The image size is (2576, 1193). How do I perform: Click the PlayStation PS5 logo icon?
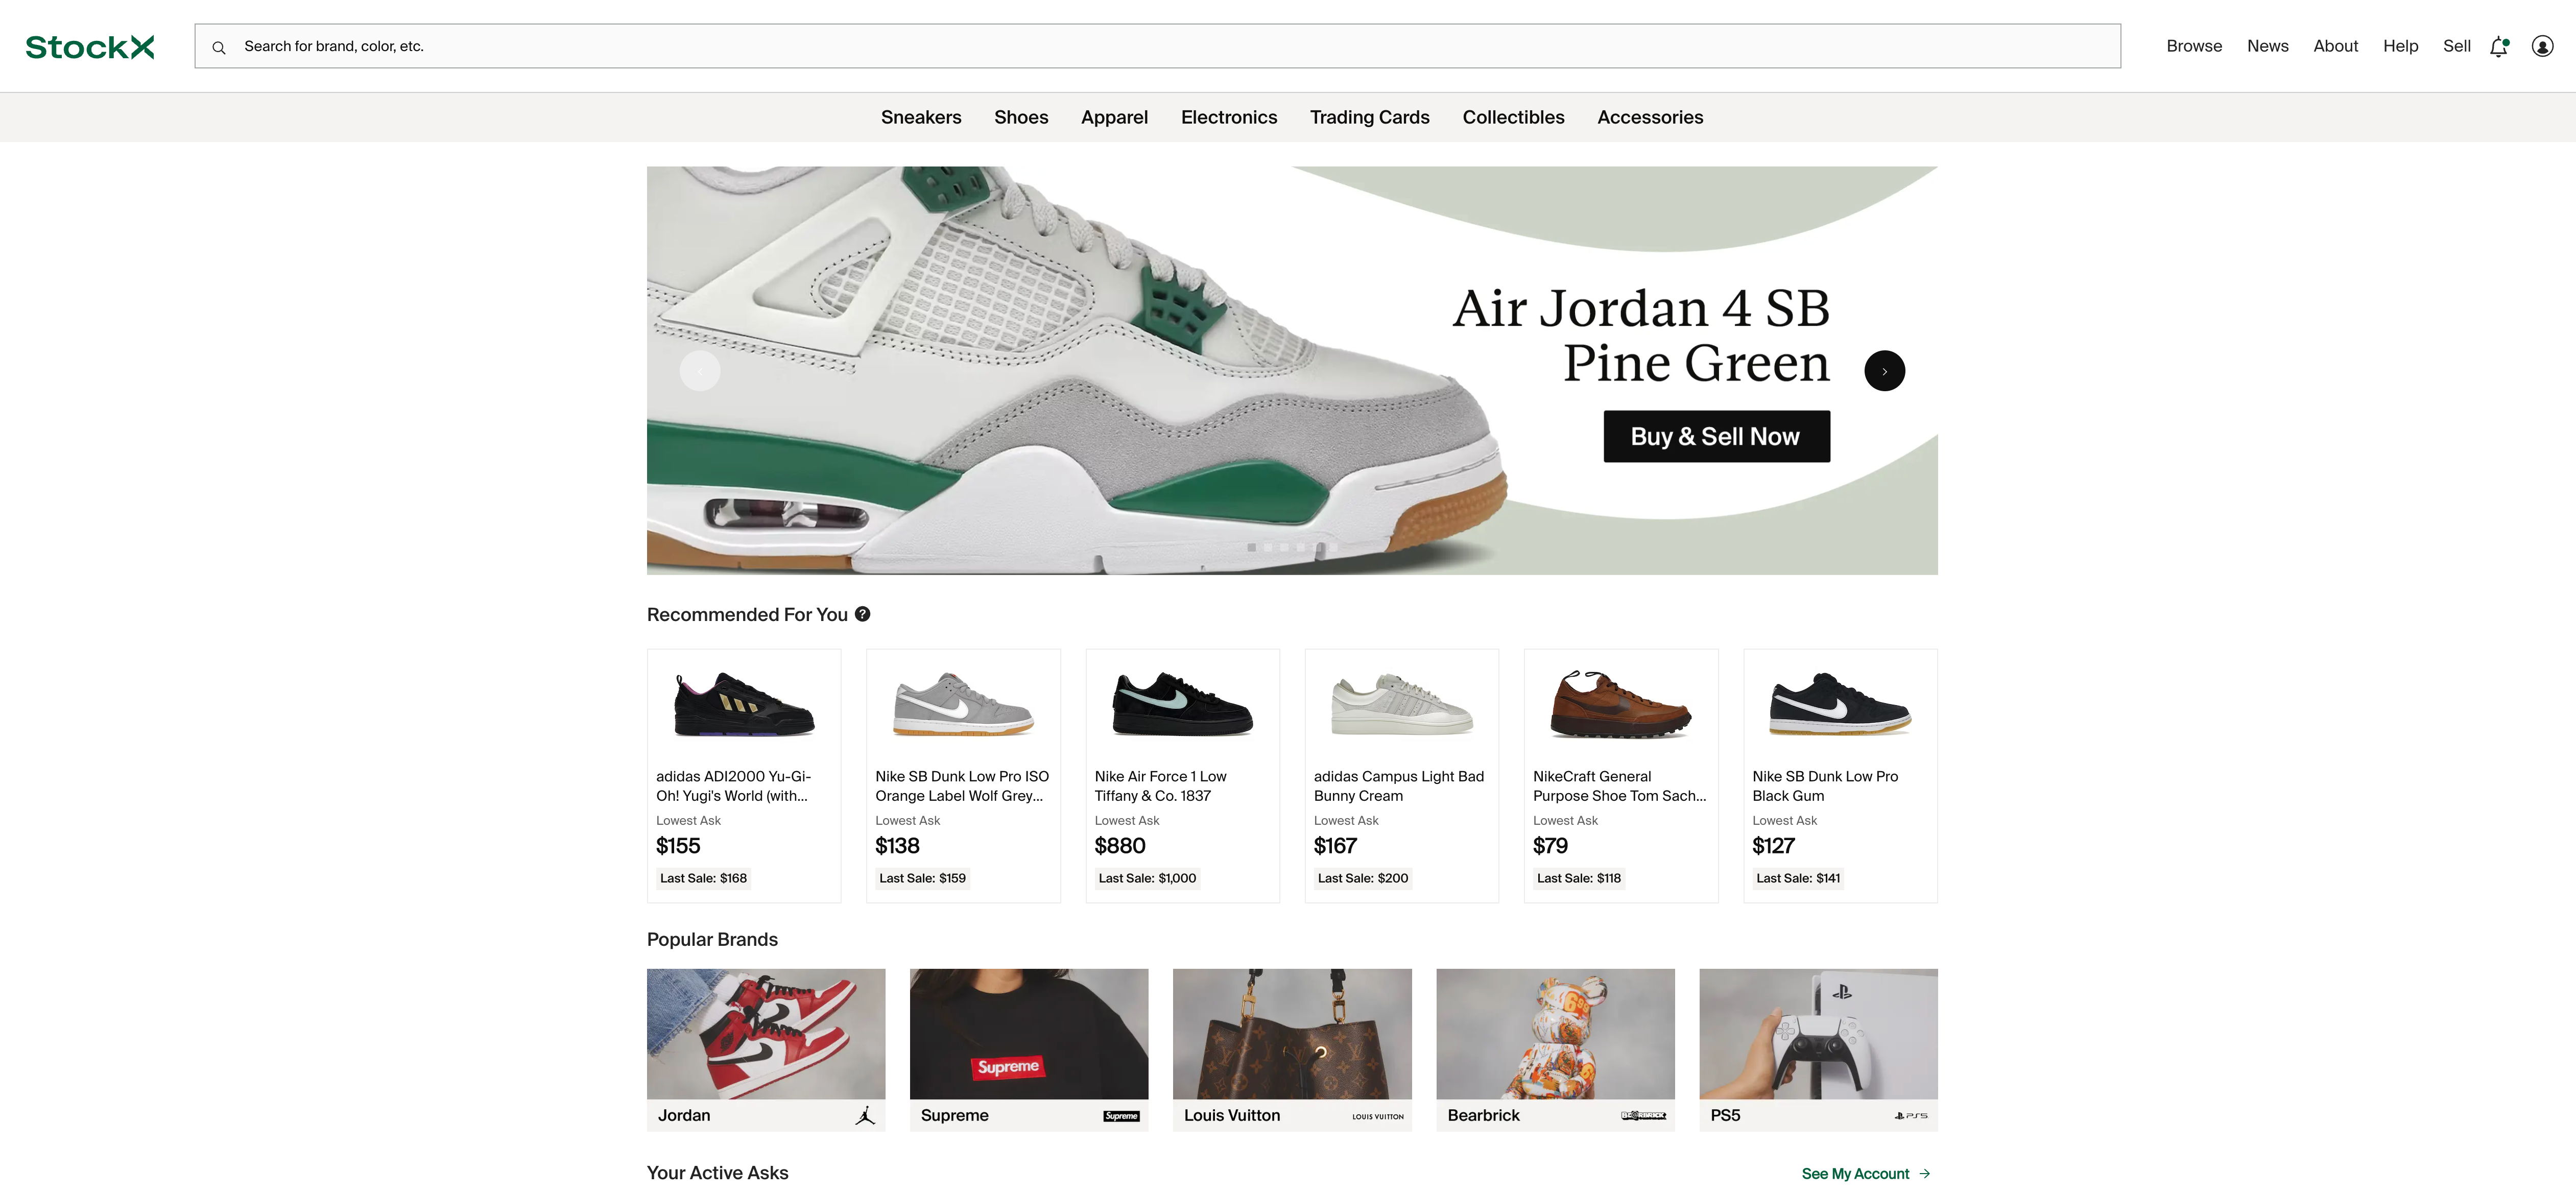1911,1116
